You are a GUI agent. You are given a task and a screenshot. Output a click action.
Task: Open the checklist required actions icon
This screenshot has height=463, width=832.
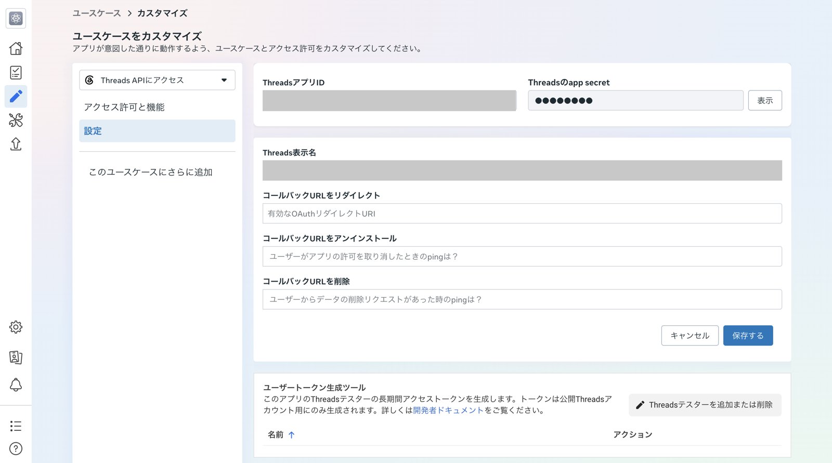click(x=16, y=72)
